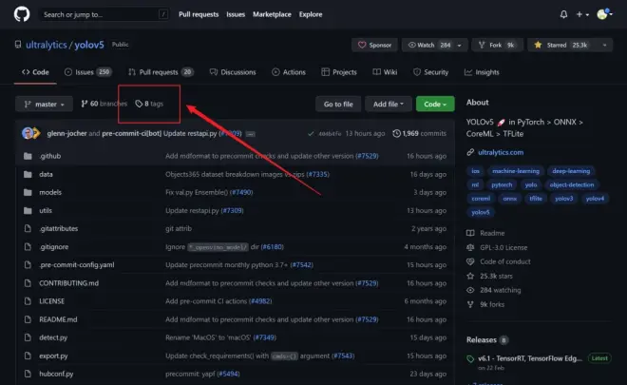The height and width of the screenshot is (385, 627).
Task: Toggle the Starred button
Action: (x=561, y=45)
